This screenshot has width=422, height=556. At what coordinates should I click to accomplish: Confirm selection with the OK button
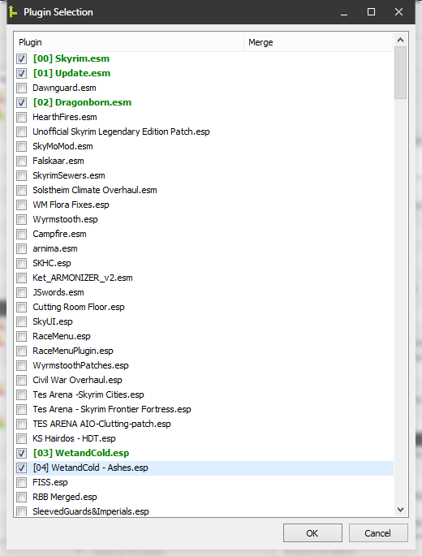312,533
